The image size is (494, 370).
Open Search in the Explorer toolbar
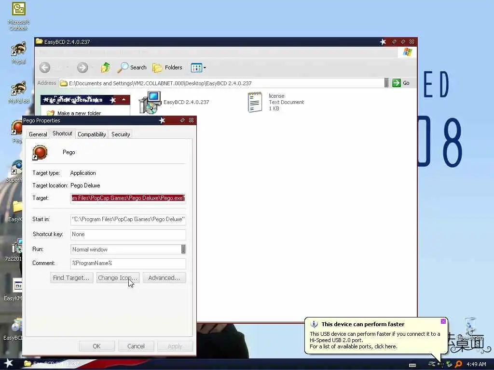(132, 67)
